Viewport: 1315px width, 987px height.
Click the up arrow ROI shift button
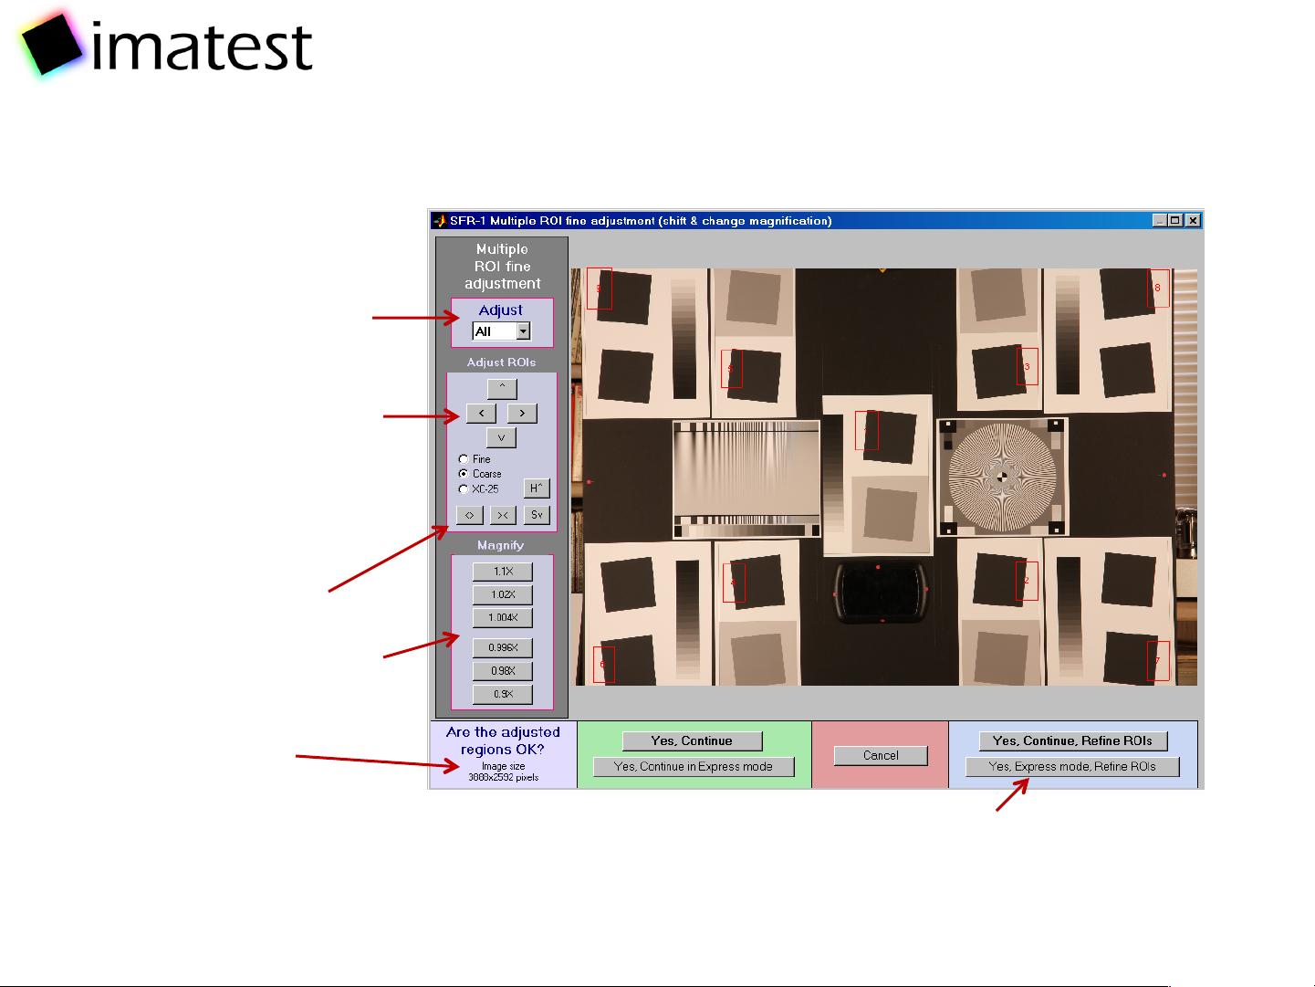click(502, 388)
